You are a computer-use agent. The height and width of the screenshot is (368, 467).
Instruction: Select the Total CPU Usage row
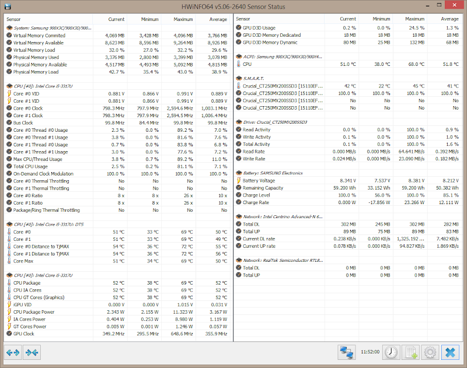[x=34, y=167]
